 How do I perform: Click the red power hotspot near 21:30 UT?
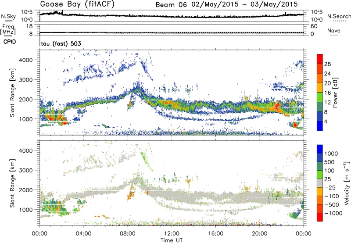point(278,106)
